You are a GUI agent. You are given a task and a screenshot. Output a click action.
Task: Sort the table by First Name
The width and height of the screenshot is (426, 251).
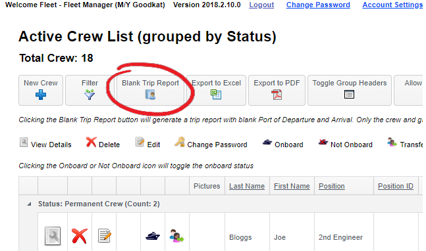click(x=292, y=186)
